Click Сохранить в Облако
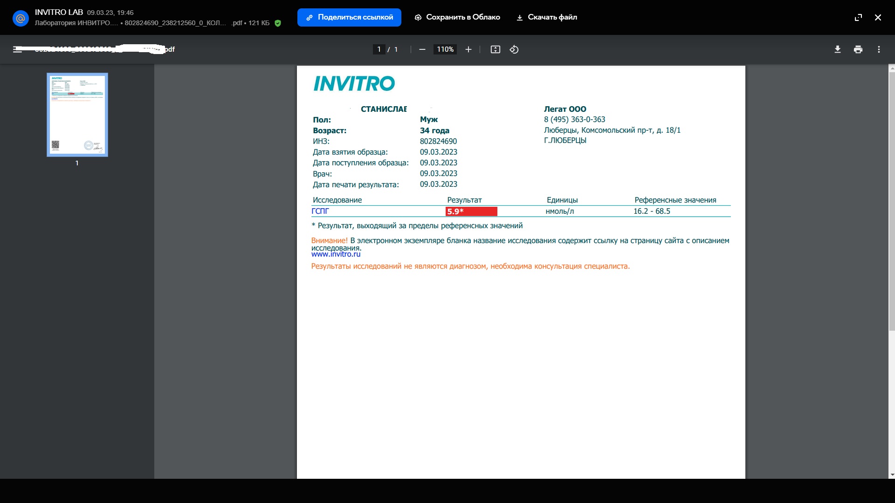The height and width of the screenshot is (503, 895). (457, 17)
